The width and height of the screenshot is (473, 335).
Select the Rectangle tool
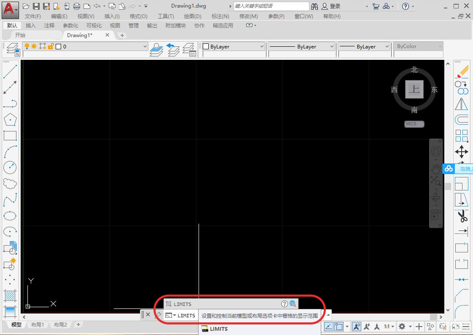(10, 136)
